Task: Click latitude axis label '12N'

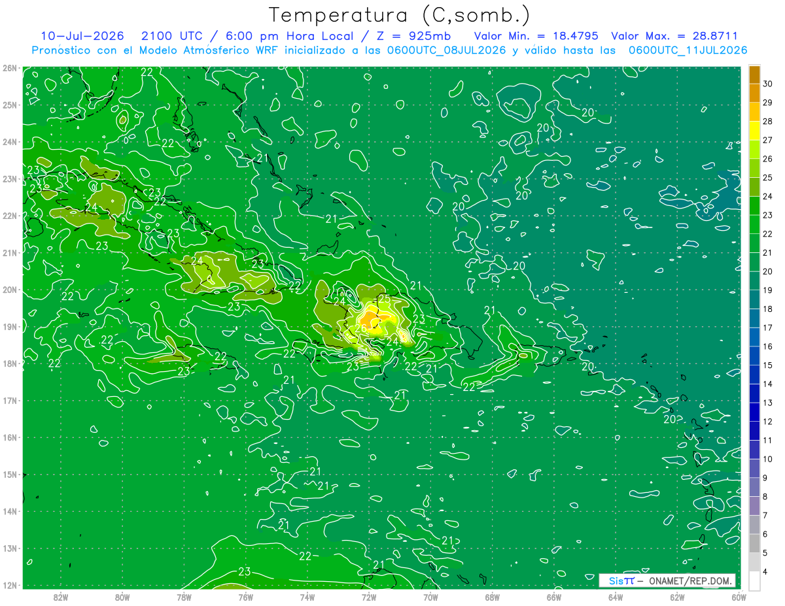Action: coord(9,585)
